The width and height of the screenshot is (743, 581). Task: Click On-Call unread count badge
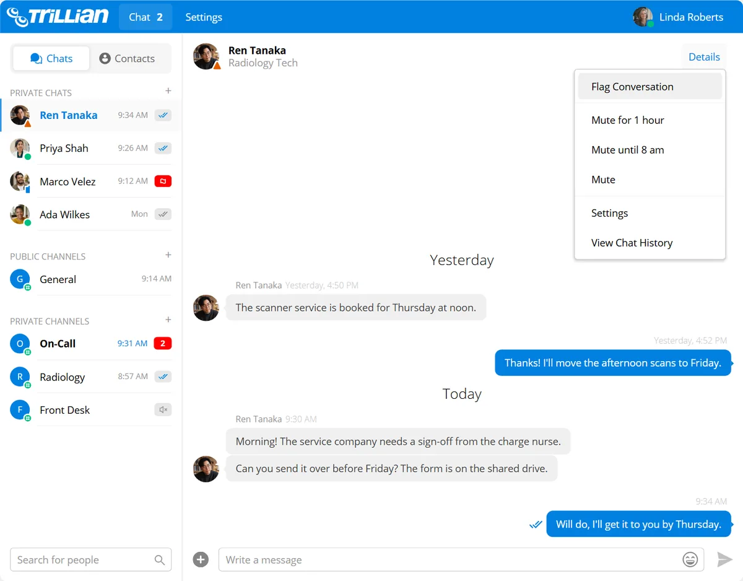(x=163, y=343)
